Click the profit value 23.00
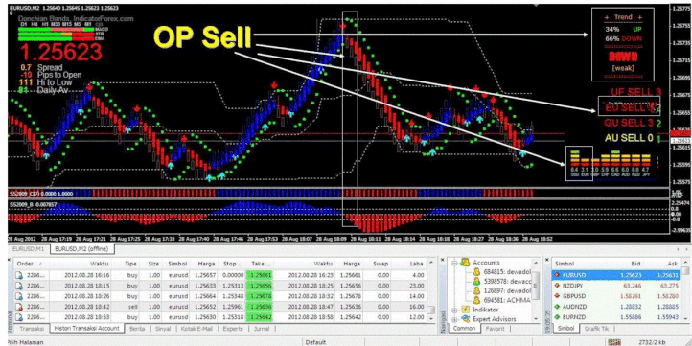 [417, 286]
